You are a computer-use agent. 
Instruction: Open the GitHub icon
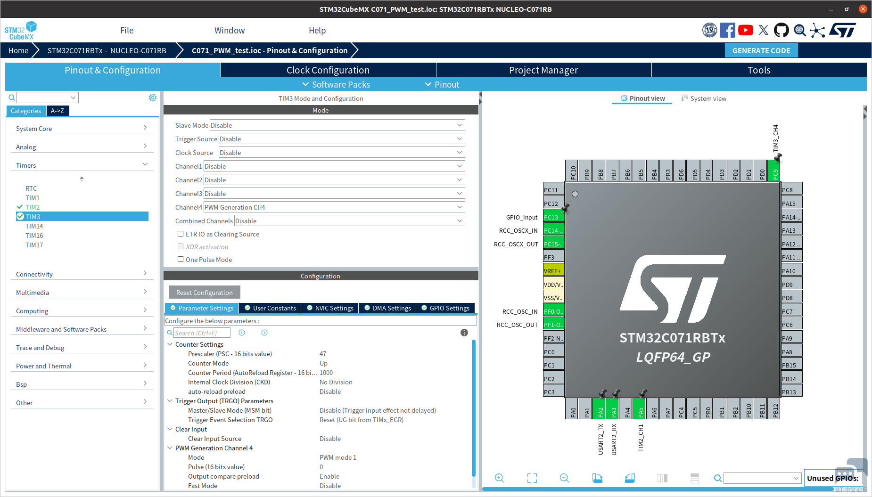click(x=782, y=30)
